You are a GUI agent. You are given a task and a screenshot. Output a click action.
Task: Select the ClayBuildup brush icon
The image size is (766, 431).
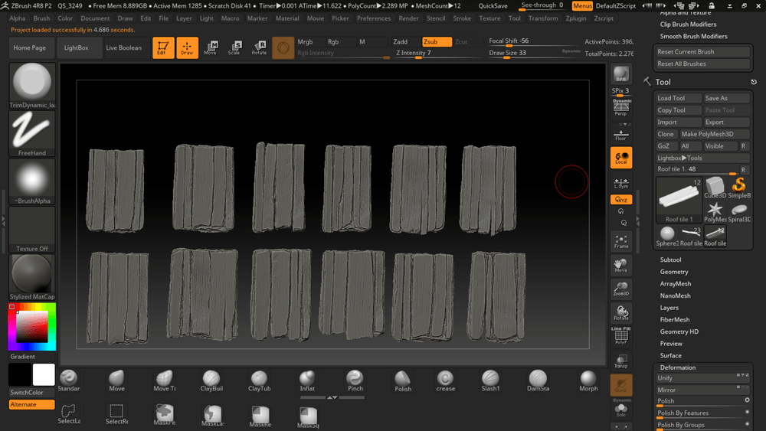pos(211,380)
